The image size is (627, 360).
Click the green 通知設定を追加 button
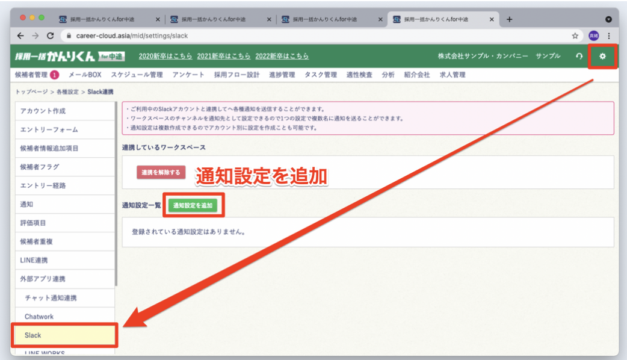(193, 206)
